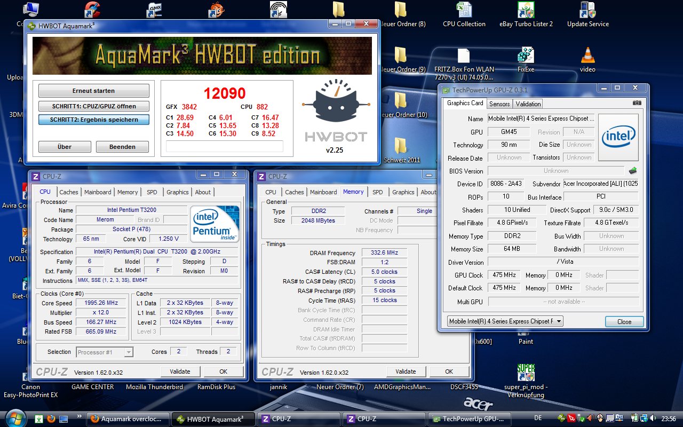Screen dimensions: 683x427
Task: Click the BIOS save icon in GPU-Z
Action: [633, 171]
